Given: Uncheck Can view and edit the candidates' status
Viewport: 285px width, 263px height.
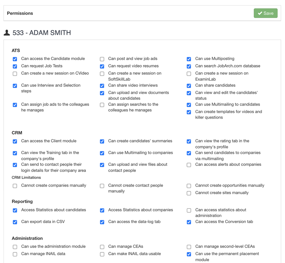Looking at the screenshot, I should pyautogui.click(x=189, y=93).
